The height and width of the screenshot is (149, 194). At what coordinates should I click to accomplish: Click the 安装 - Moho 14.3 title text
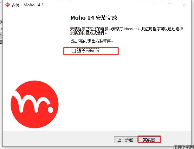point(28,5)
